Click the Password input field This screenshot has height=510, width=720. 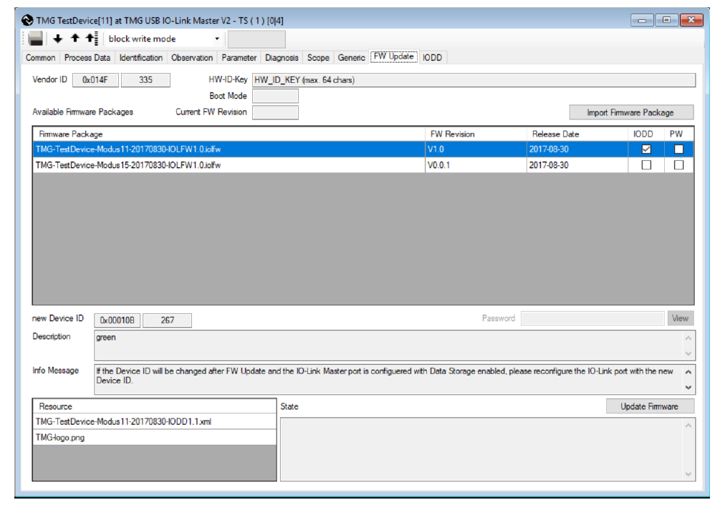tap(592, 318)
